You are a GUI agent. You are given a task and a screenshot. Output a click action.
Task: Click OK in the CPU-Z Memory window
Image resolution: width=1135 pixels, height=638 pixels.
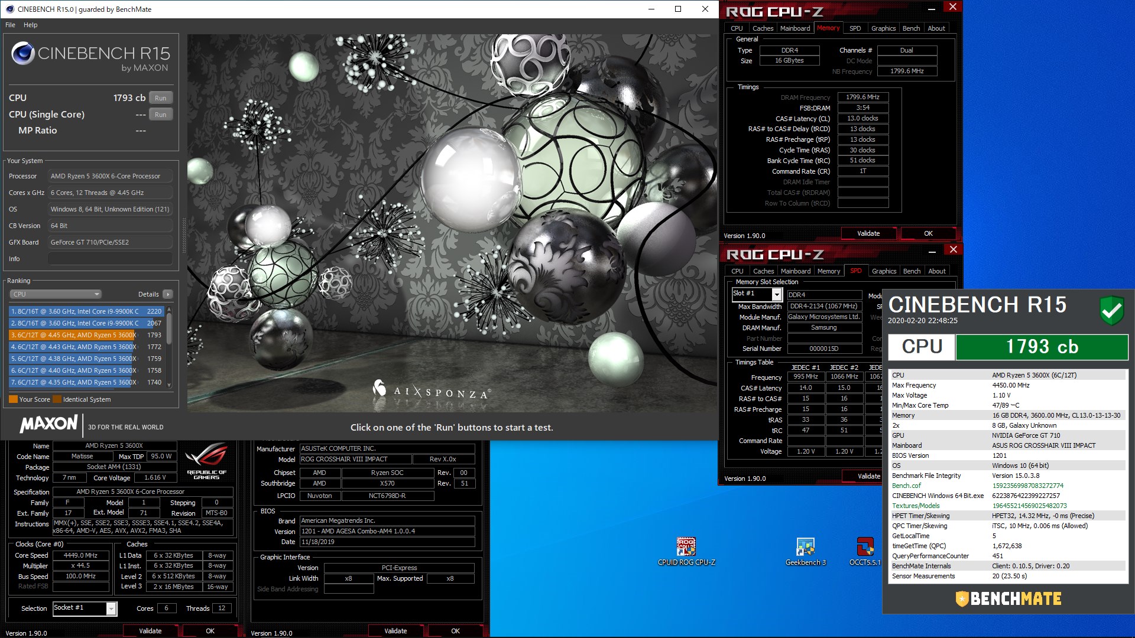tap(928, 233)
